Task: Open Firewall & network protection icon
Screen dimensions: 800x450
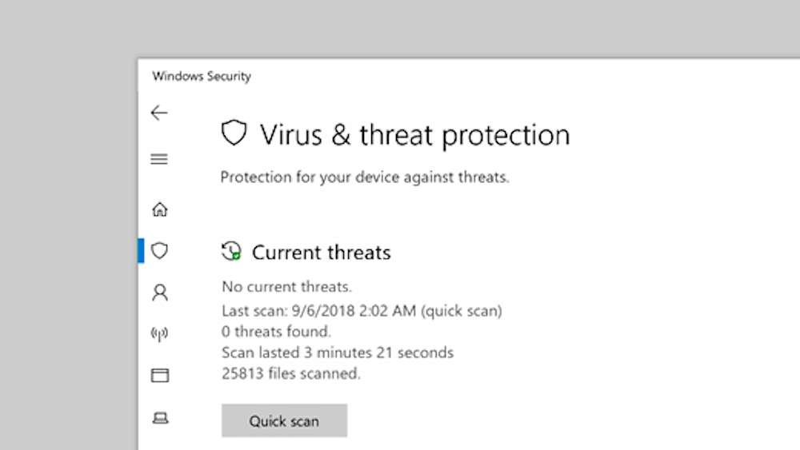Action: point(160,334)
